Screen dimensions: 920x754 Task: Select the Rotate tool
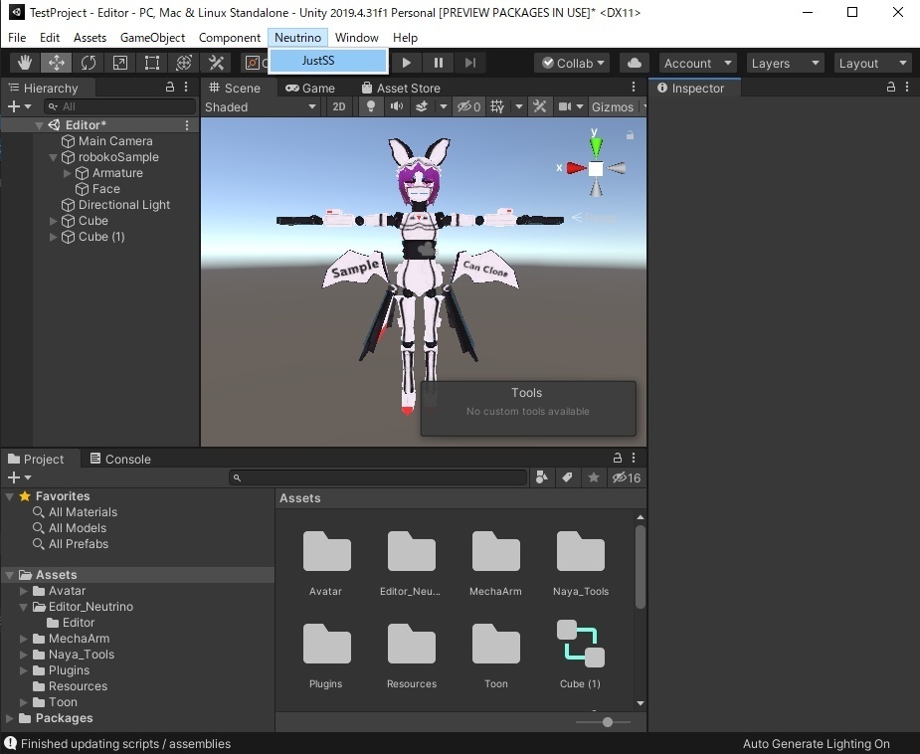89,62
